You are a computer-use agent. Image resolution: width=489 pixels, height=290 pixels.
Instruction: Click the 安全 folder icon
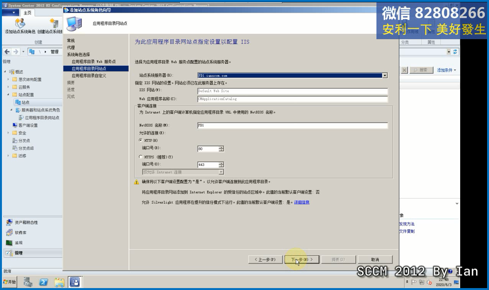15,133
